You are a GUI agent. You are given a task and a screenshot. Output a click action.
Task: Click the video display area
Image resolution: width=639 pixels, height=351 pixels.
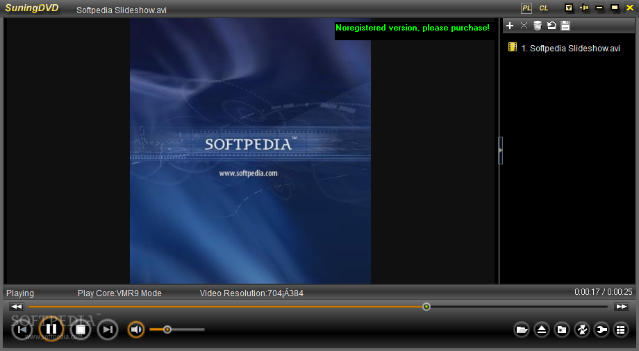point(250,151)
